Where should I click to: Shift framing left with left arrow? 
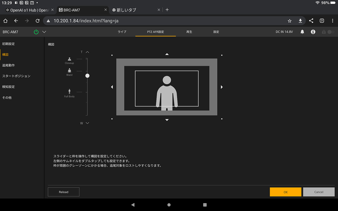click(x=112, y=87)
